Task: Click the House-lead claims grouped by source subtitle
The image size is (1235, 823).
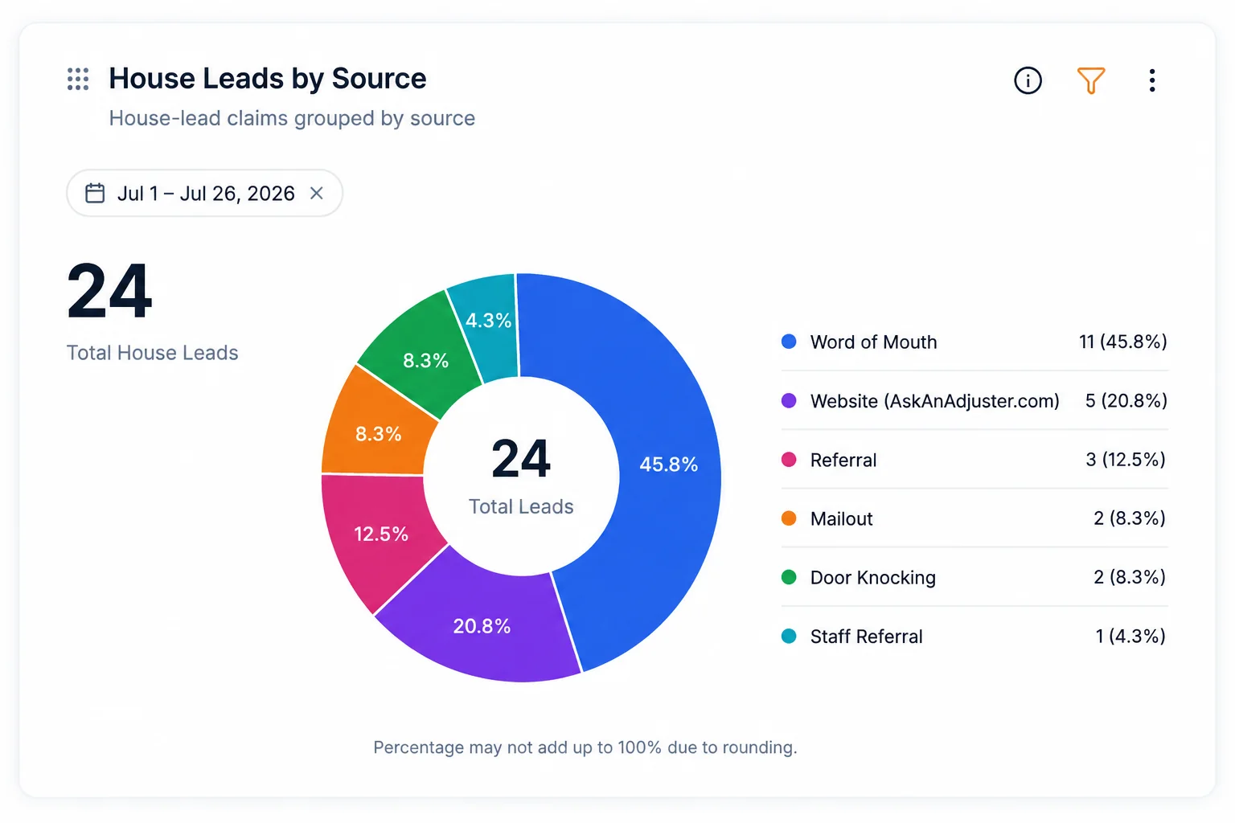Action: 292,118
